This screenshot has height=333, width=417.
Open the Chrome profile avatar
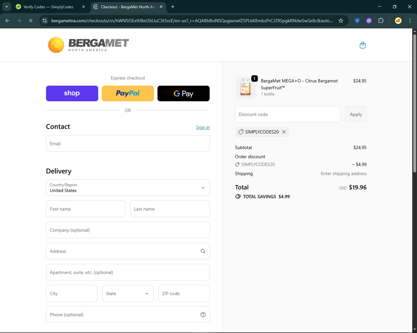pos(398,21)
